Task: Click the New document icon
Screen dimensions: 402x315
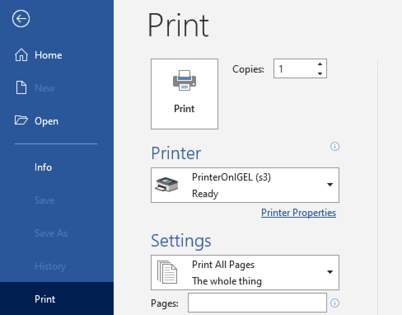Action: point(21,88)
